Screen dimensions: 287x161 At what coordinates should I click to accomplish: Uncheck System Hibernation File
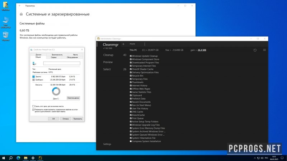[x=131, y=138]
